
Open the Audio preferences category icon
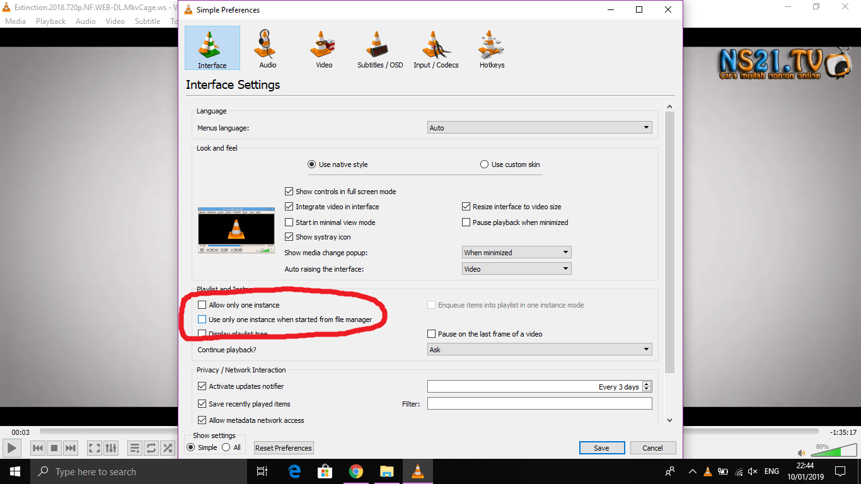(x=268, y=48)
